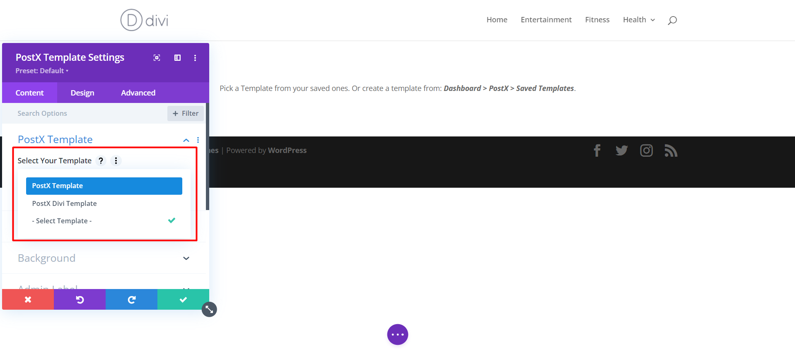Toggle expanded modal view icon
The width and height of the screenshot is (795, 356).
[157, 58]
